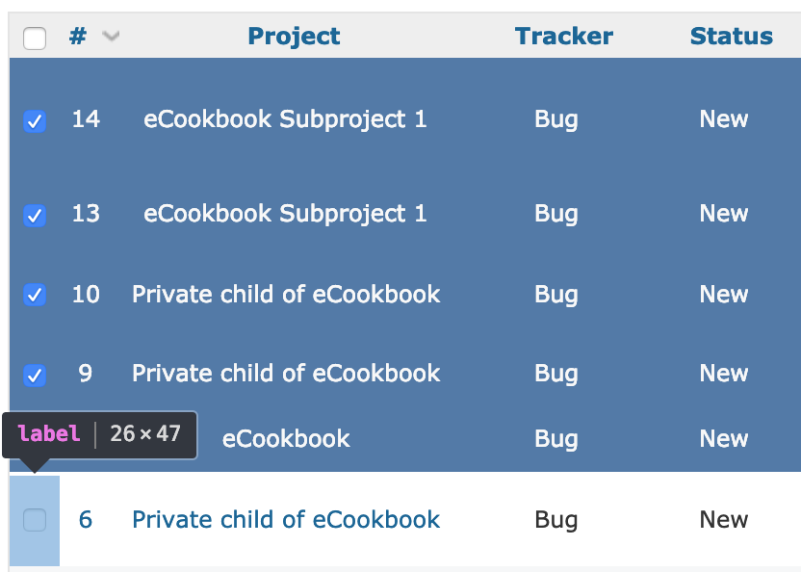Uncheck the checkbox for issue 14
The height and width of the screenshot is (572, 801).
click(35, 121)
